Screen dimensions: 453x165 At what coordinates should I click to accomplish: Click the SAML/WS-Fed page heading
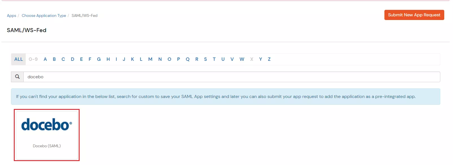[27, 30]
